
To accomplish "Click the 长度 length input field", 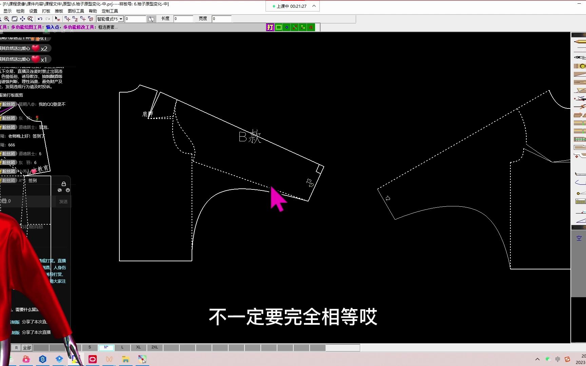I will tap(183, 19).
